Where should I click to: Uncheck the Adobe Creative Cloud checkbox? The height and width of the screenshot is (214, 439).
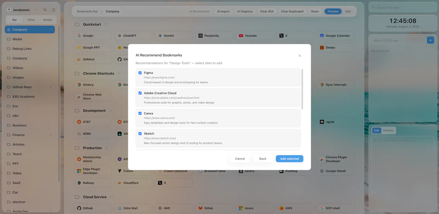click(140, 93)
